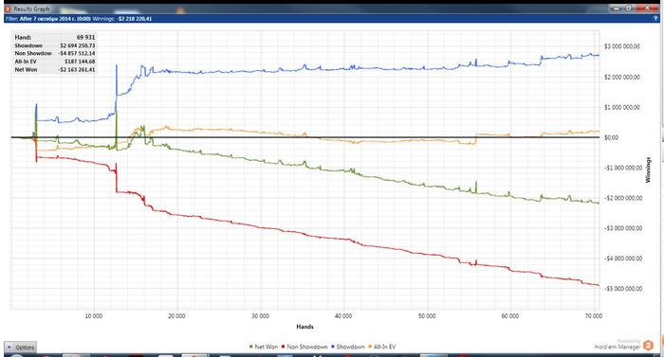Screen dimensions: 664x357
Task: Click the -$1 000 000,00 axis label
Action: coord(622,168)
